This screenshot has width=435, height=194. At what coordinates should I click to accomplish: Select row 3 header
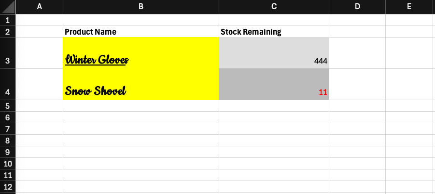pyautogui.click(x=8, y=53)
